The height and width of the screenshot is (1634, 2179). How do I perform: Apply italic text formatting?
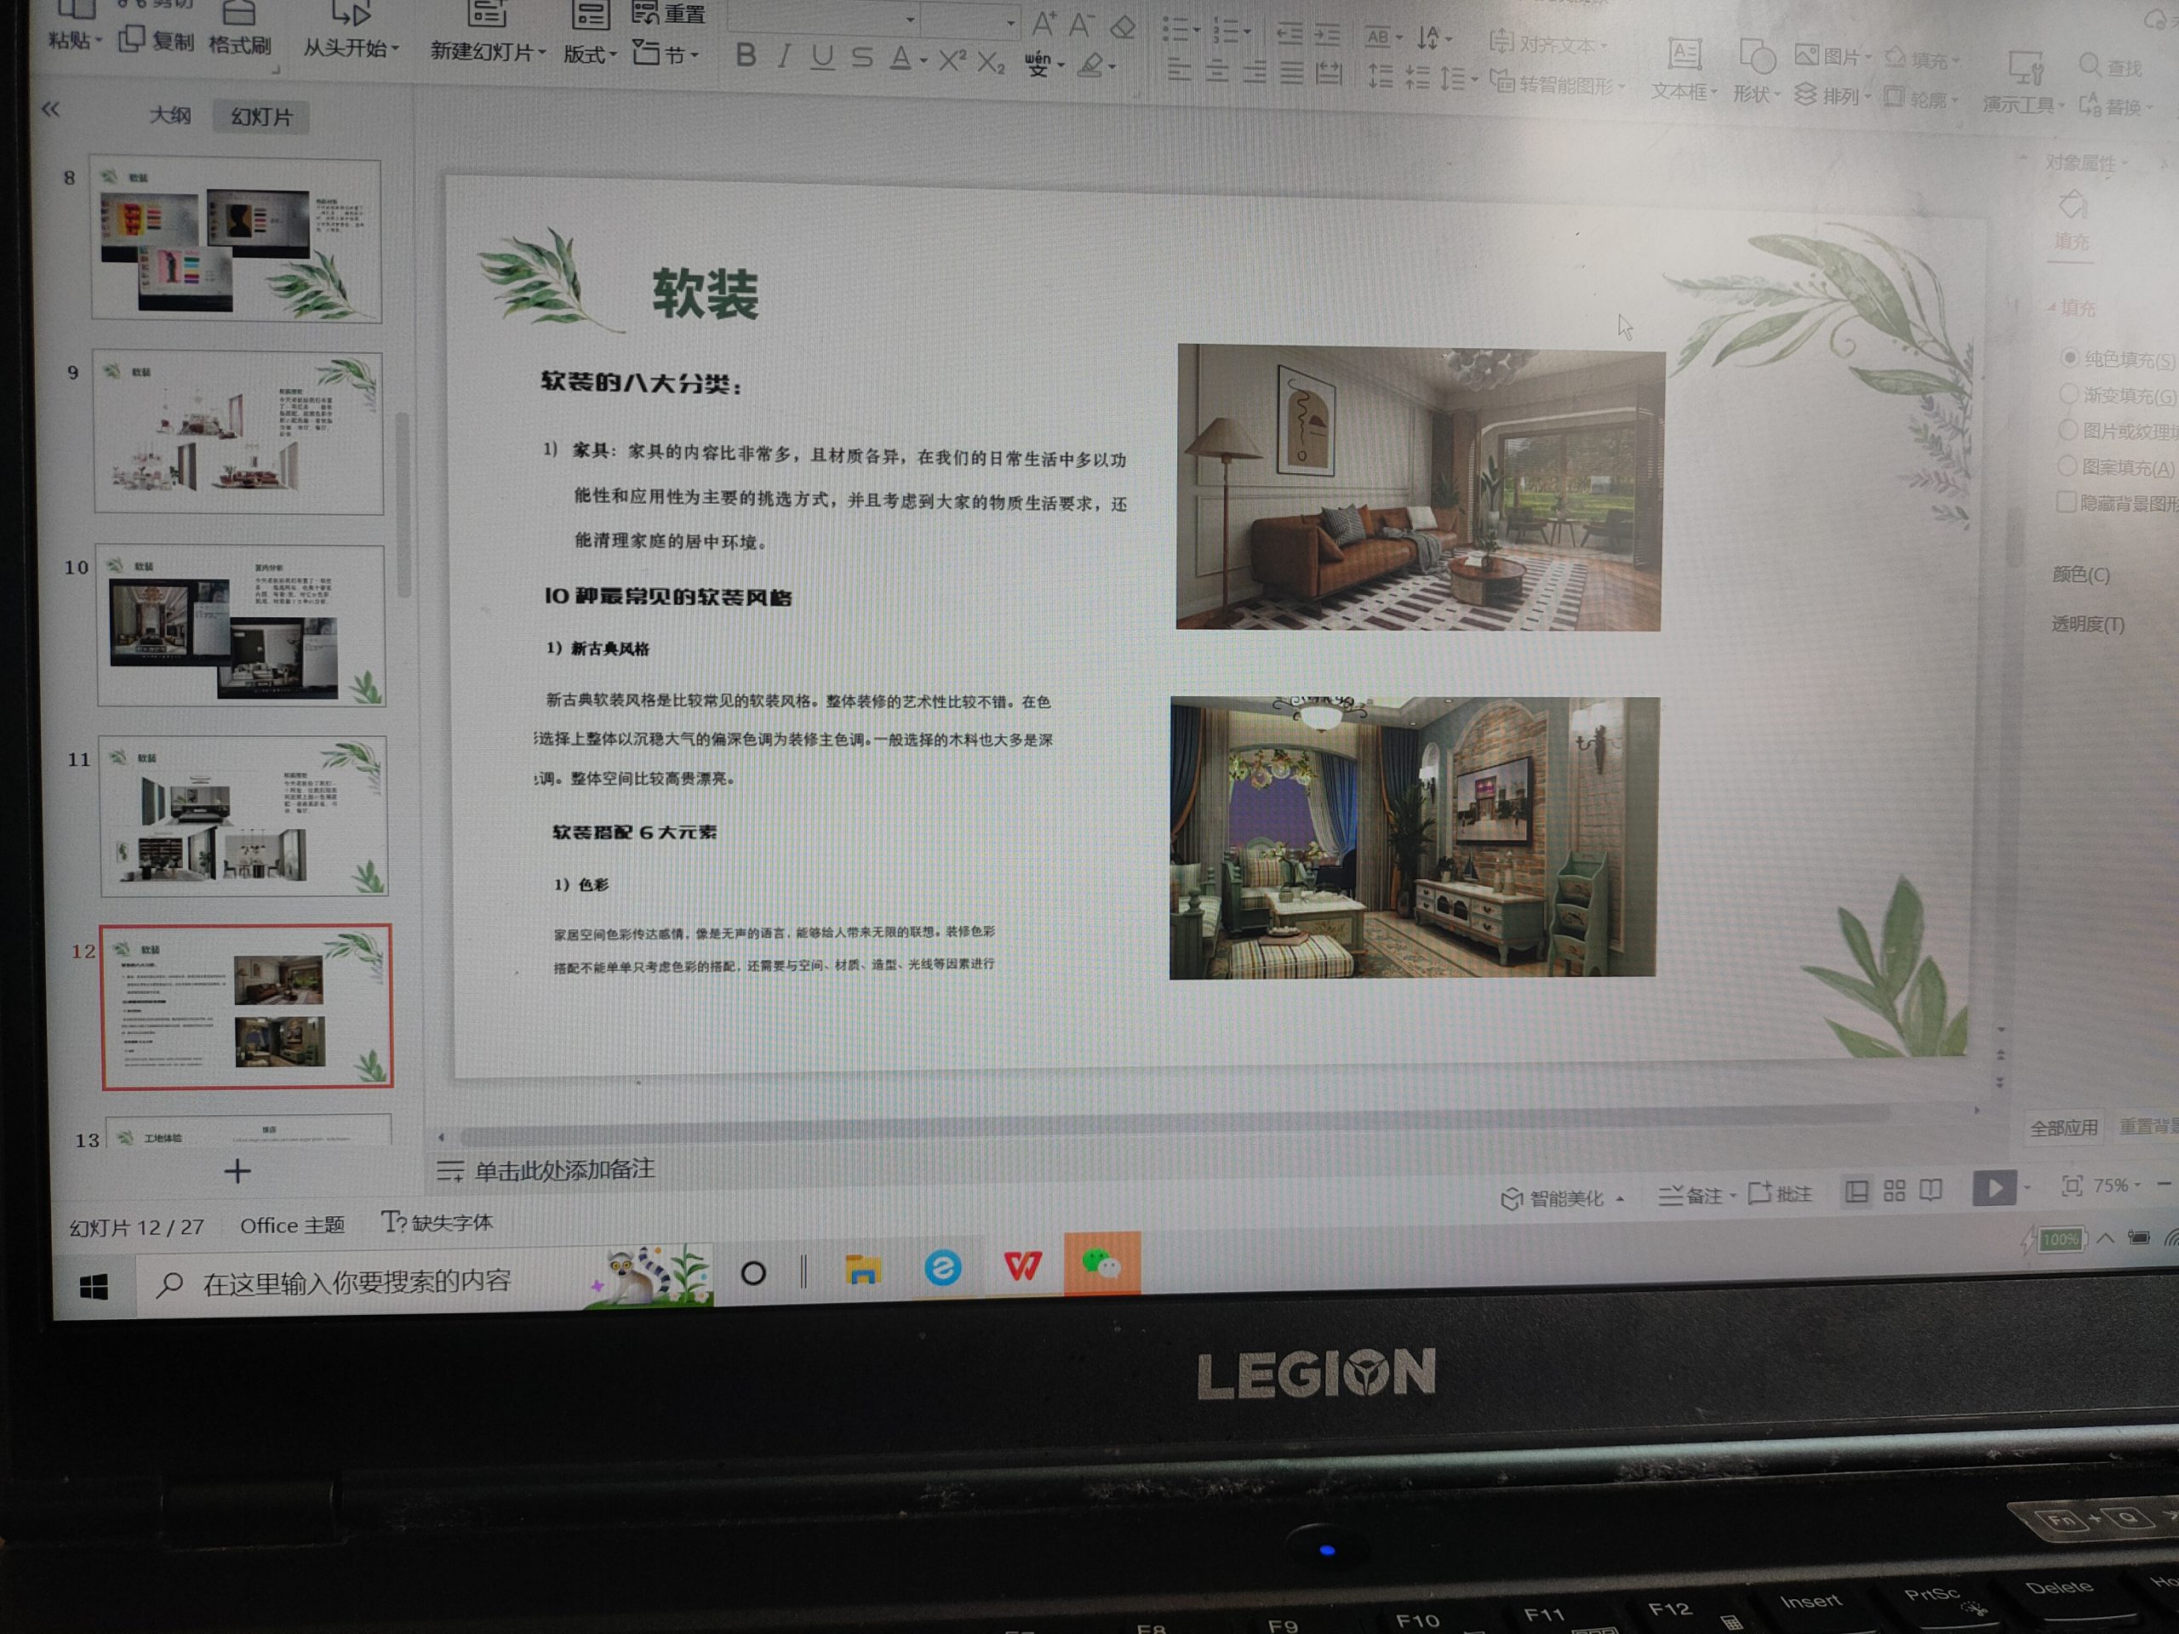point(784,56)
